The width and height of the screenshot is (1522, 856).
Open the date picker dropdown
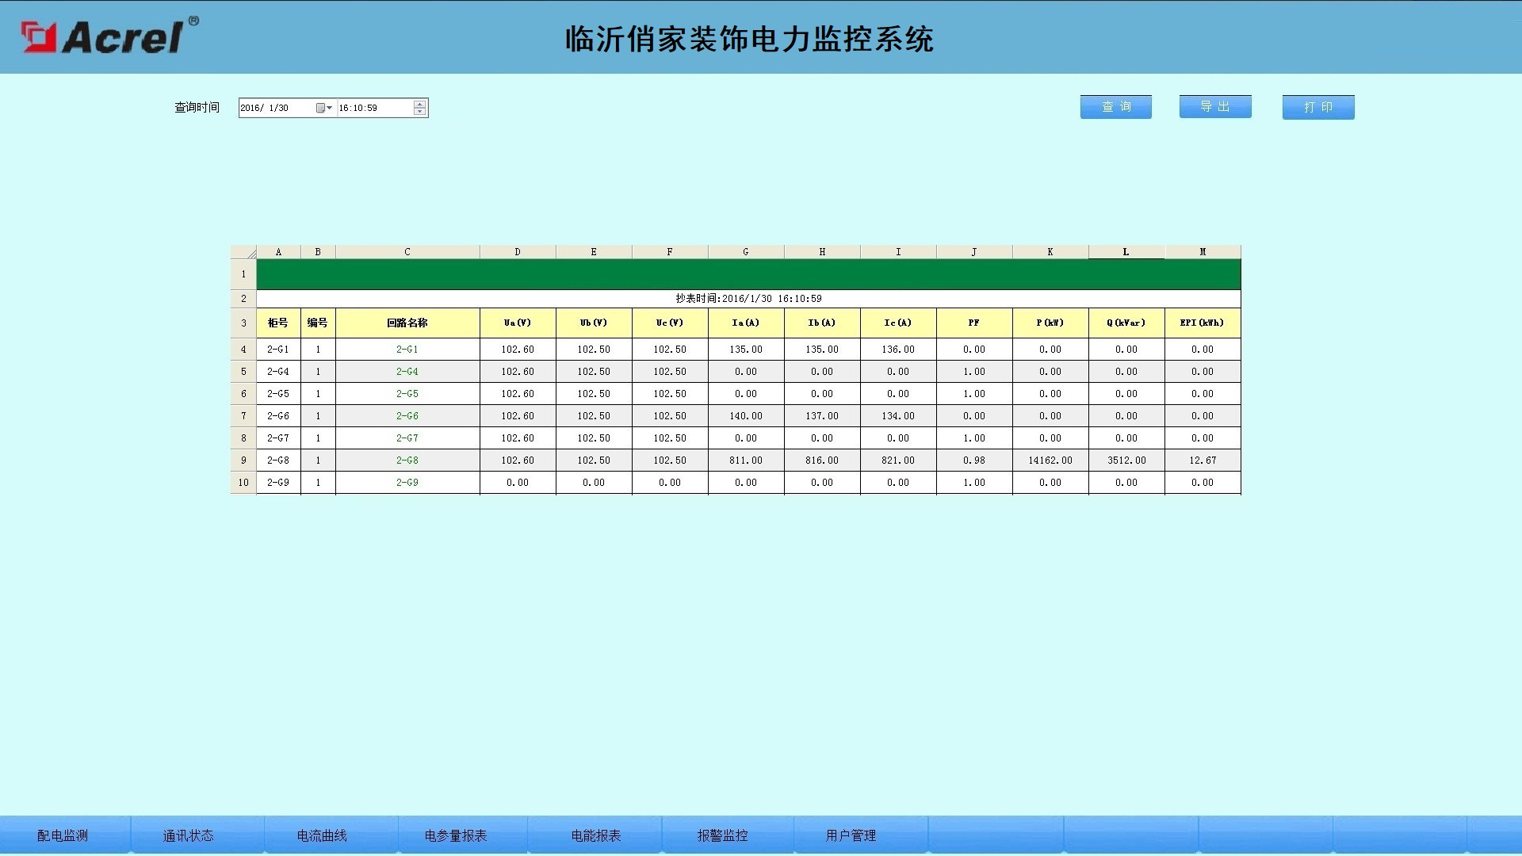coord(324,108)
